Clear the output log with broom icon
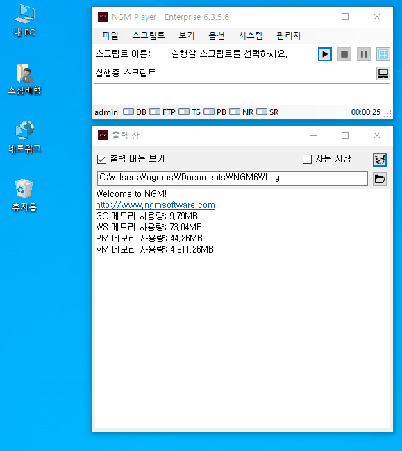The height and width of the screenshot is (451, 402). 380,160
